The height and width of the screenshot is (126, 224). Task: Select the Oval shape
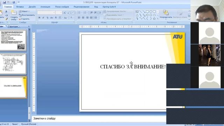point(151,12)
